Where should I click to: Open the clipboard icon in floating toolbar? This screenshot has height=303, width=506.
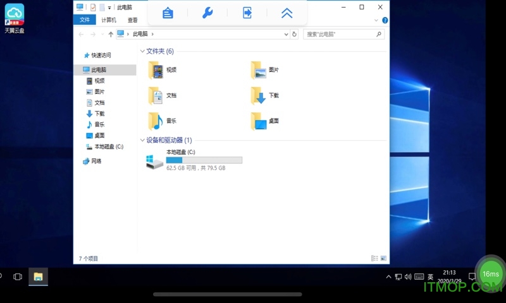pos(168,13)
